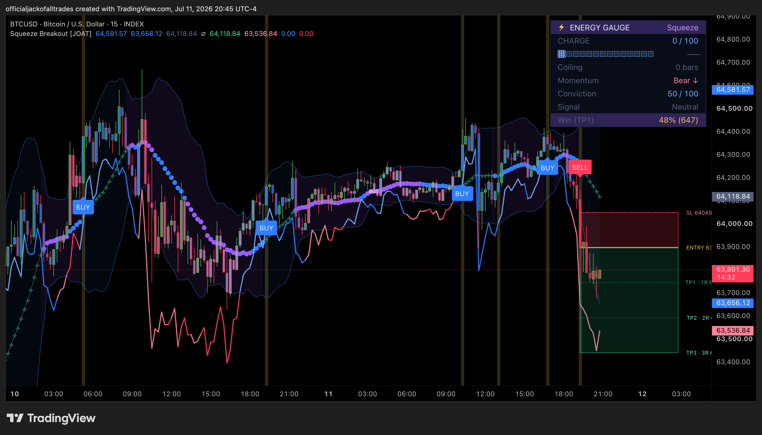
Task: Click the ENERGY GAUGE panel header
Action: point(628,28)
